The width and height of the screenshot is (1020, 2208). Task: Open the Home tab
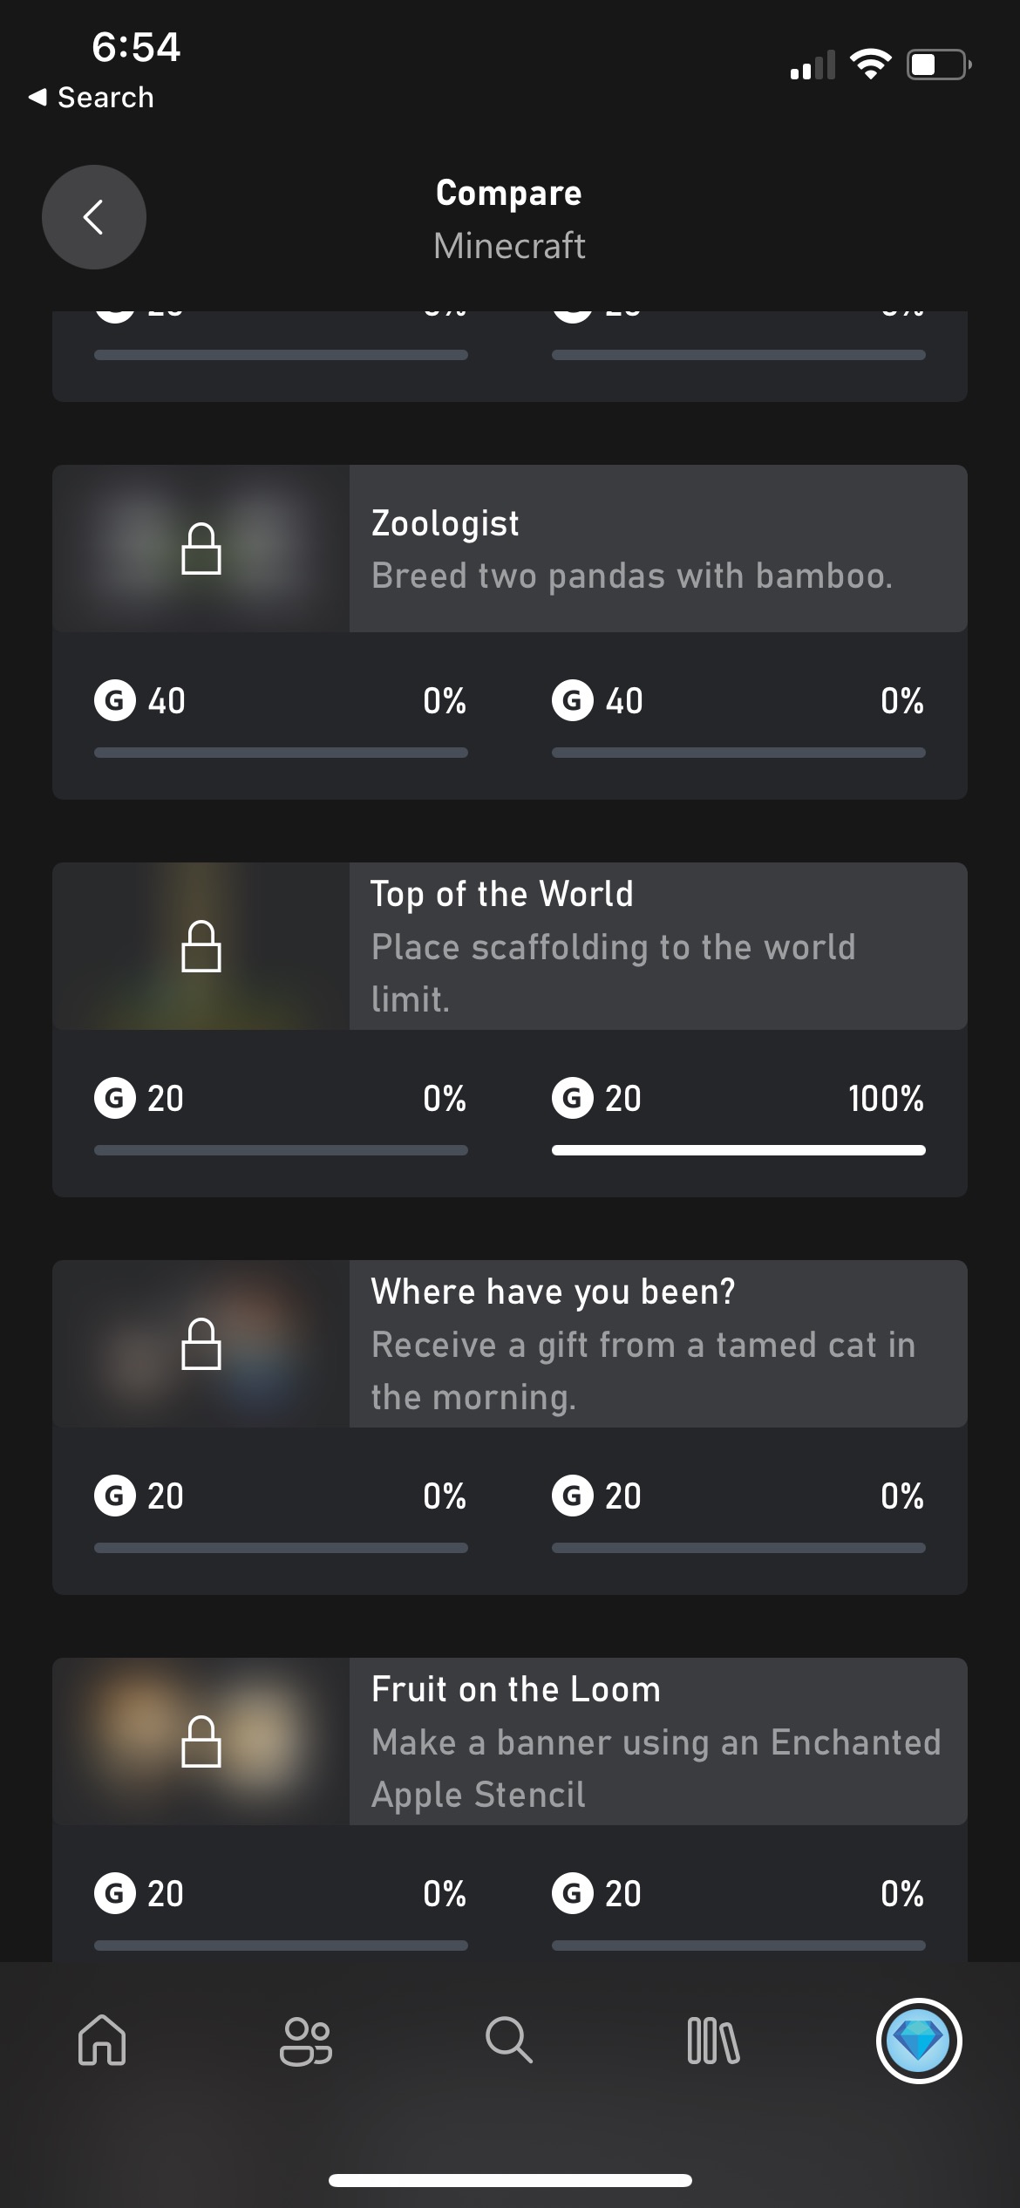pos(102,2041)
